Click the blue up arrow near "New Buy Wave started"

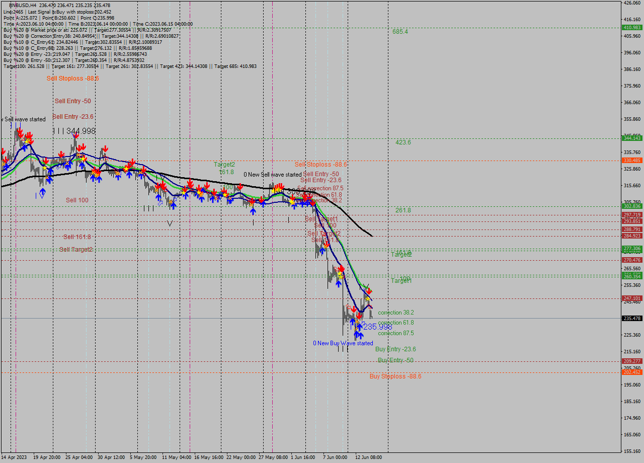(x=358, y=335)
